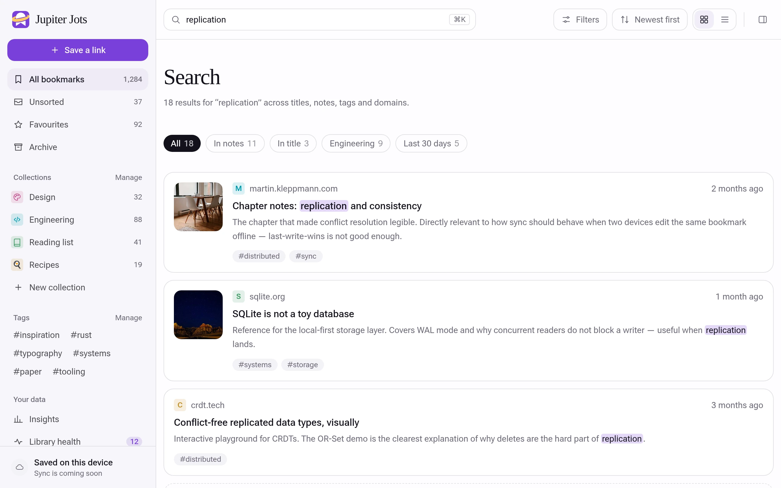Open All bookmarks in sidebar
Image resolution: width=781 pixels, height=488 pixels.
pos(78,79)
